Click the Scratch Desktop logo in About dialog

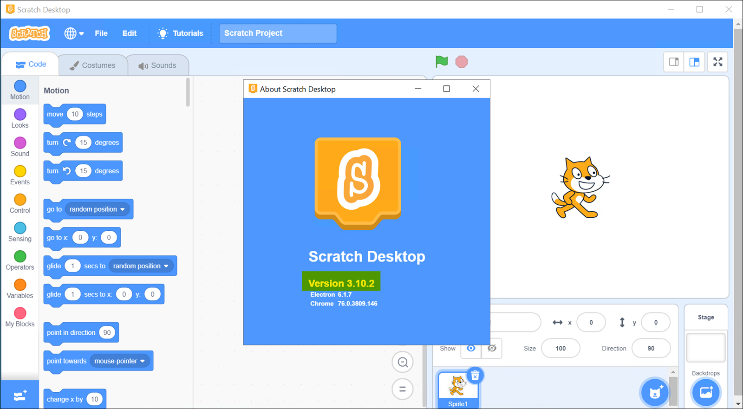[358, 183]
